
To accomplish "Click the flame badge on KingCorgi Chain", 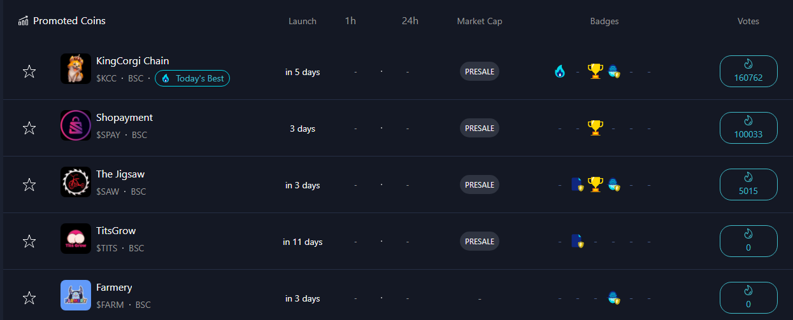I will (x=559, y=71).
